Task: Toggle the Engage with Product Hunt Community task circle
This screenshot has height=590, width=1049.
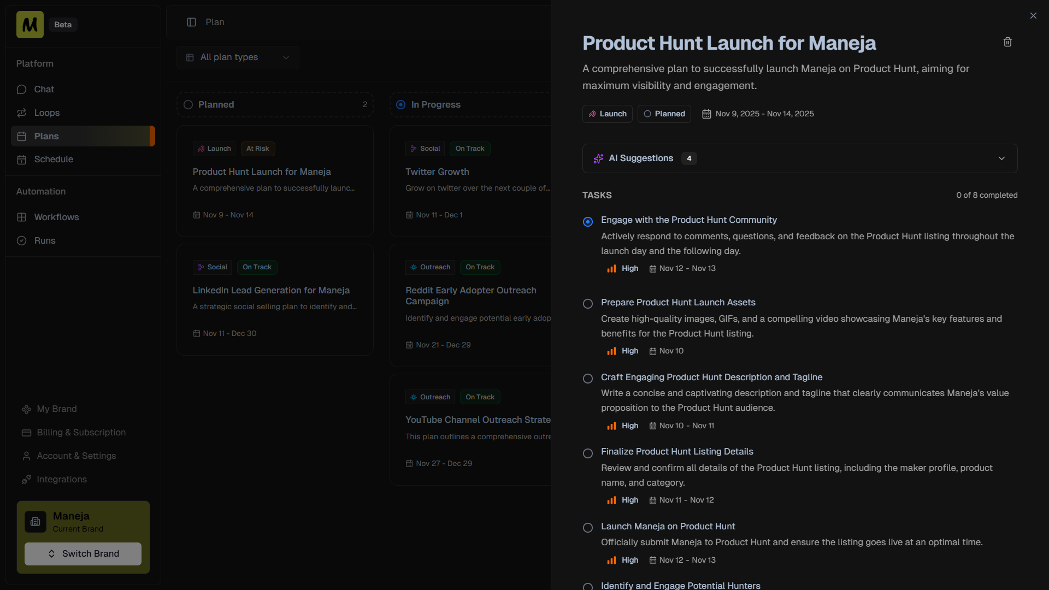Action: (x=588, y=222)
